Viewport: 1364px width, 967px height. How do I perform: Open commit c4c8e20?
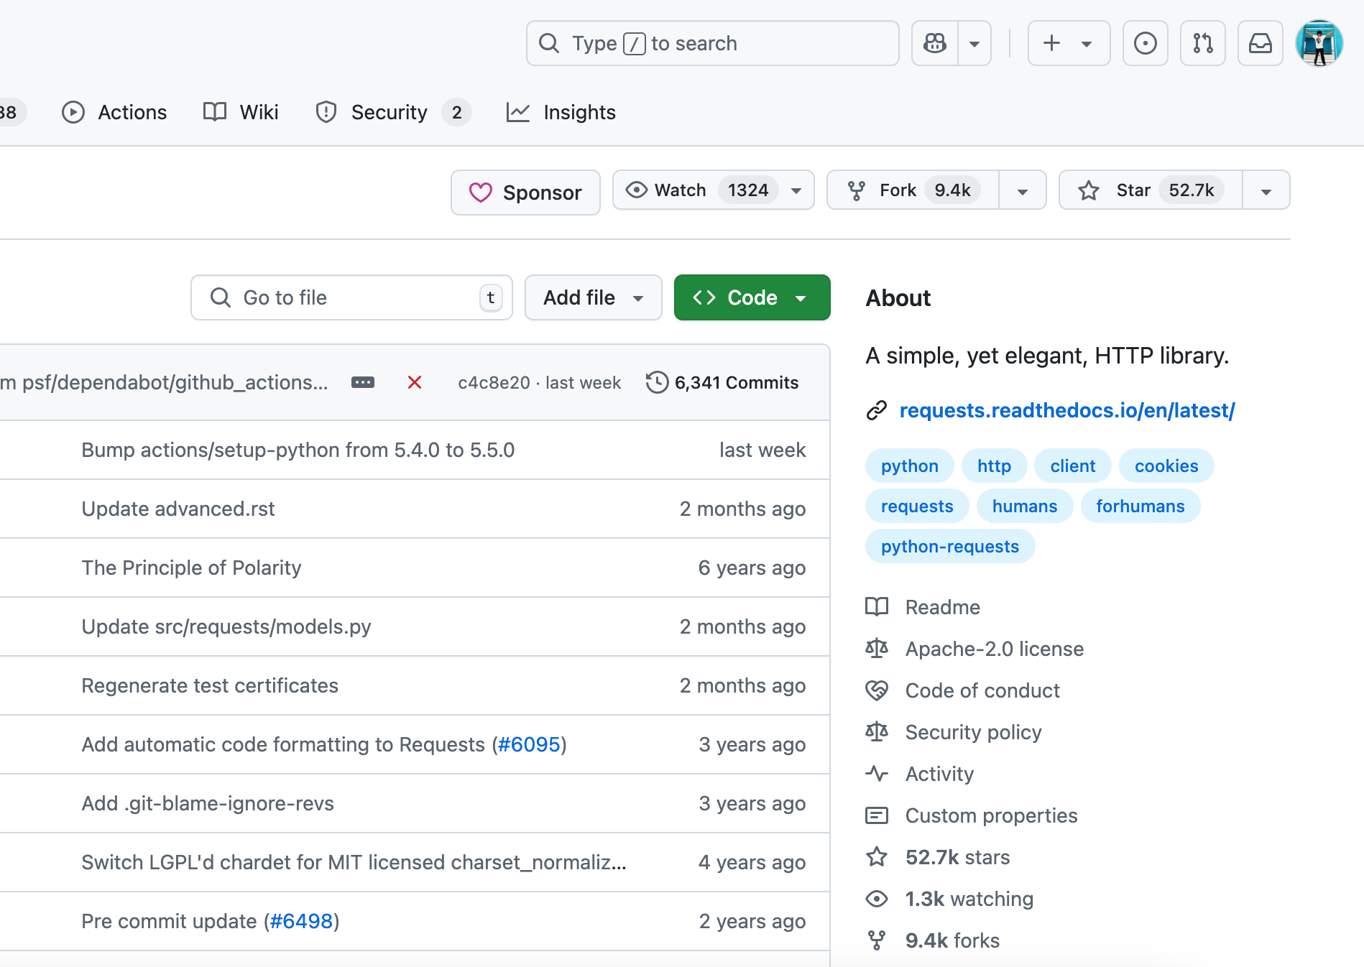pyautogui.click(x=494, y=382)
